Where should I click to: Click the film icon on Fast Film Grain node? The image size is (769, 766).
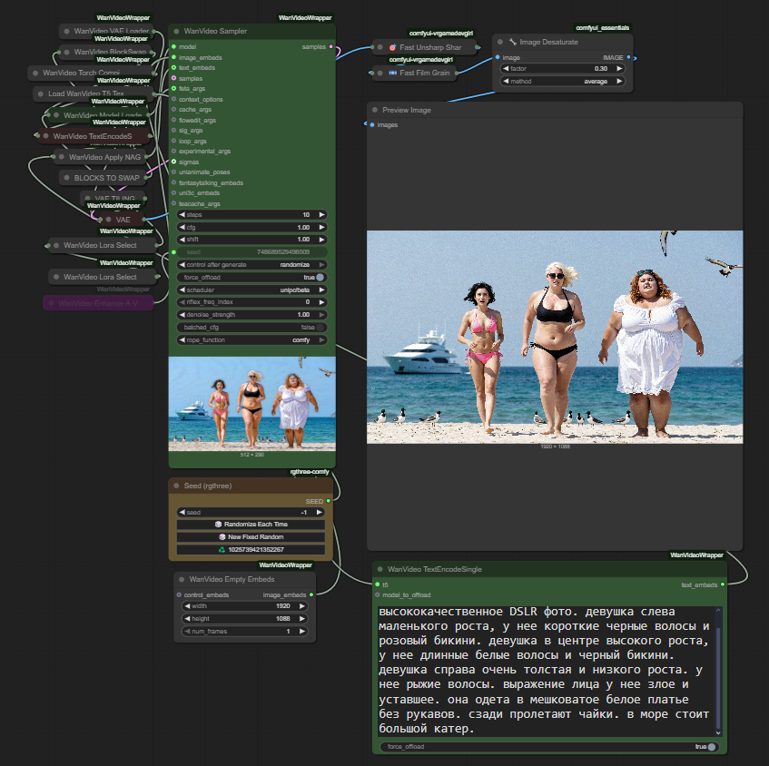(392, 73)
